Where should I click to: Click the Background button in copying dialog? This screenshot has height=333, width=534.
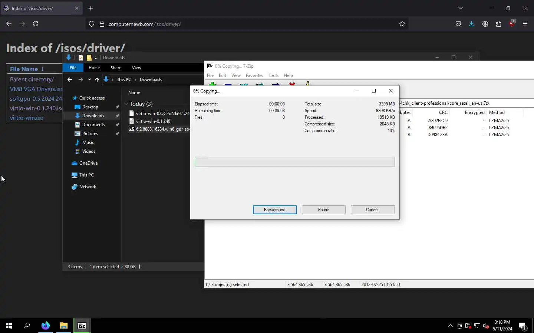[275, 210]
